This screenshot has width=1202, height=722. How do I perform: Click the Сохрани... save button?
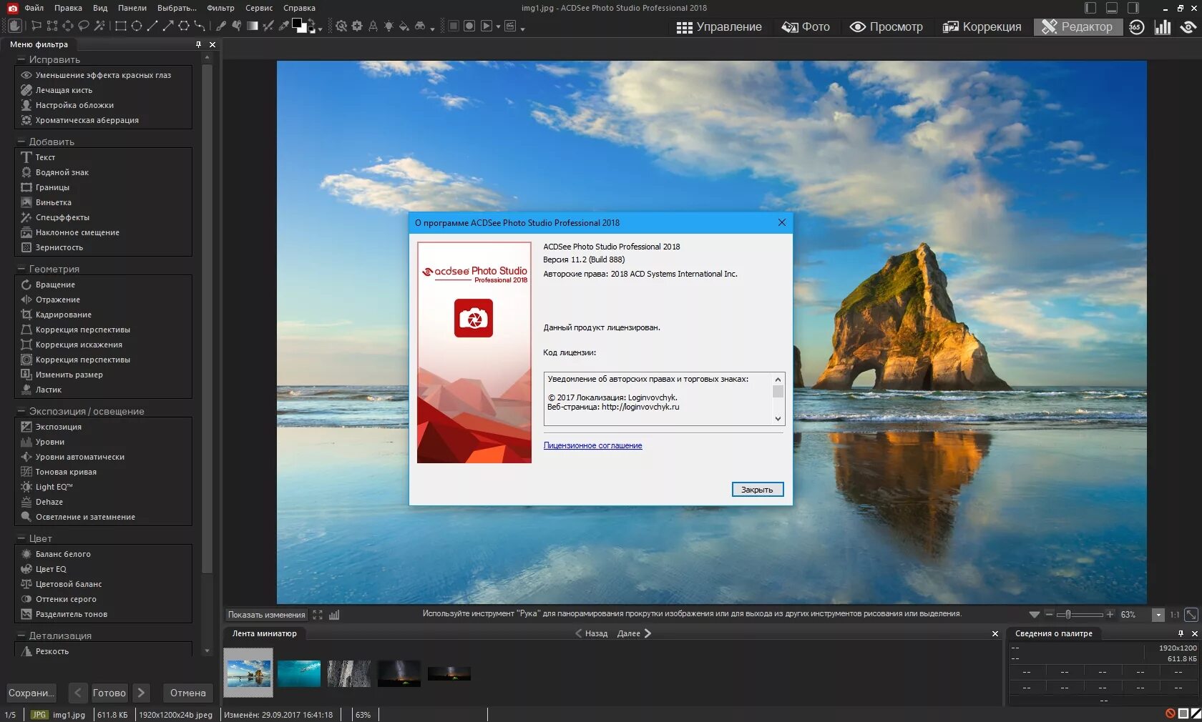pos(31,693)
